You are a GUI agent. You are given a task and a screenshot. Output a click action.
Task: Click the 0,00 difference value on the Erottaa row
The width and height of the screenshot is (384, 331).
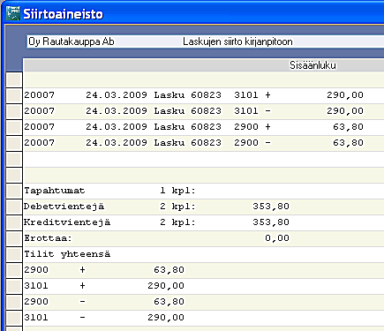(x=277, y=238)
